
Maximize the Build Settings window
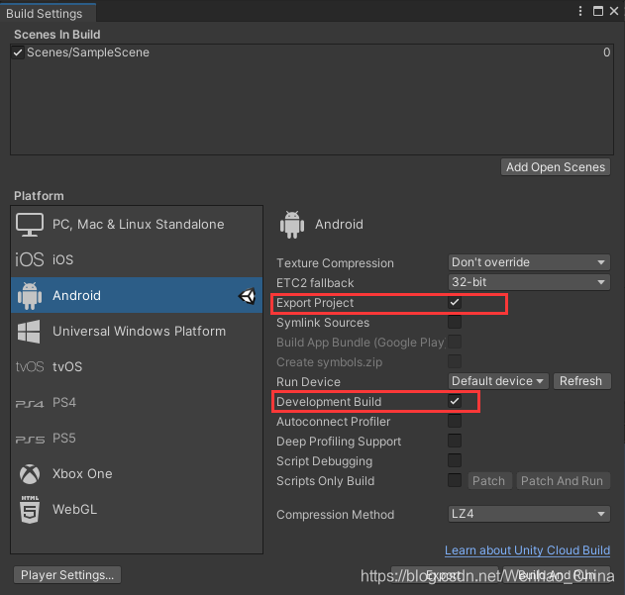pos(598,11)
